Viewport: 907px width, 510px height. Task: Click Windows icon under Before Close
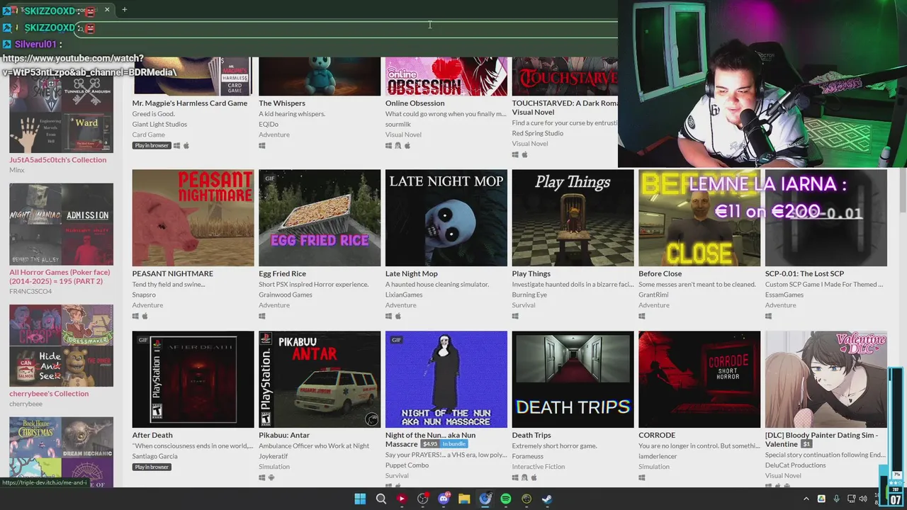pos(642,316)
